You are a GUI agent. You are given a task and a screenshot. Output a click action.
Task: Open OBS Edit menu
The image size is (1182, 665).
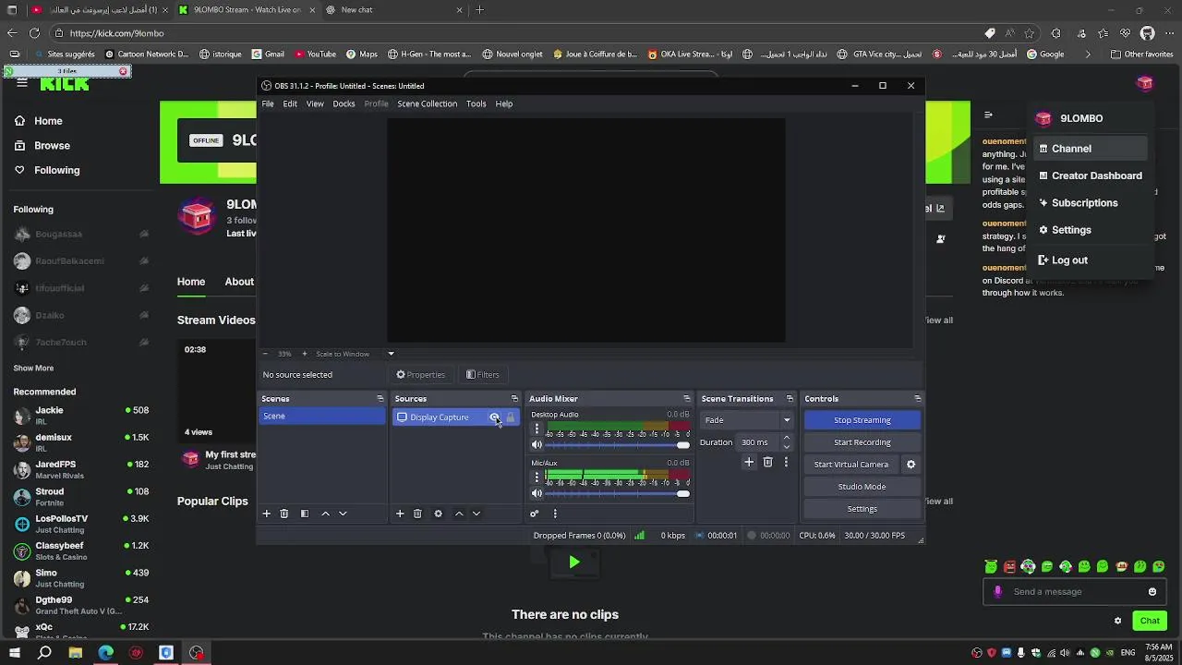click(x=290, y=103)
